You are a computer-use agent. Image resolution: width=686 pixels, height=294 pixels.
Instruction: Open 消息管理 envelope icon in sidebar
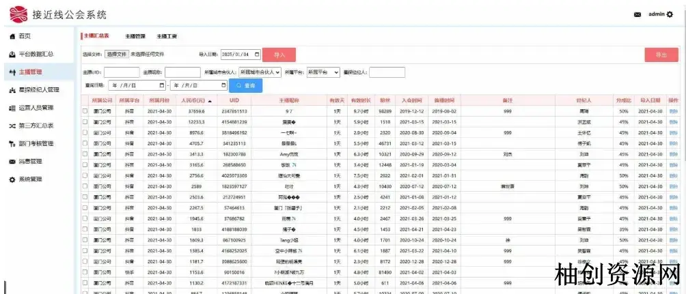[12, 162]
